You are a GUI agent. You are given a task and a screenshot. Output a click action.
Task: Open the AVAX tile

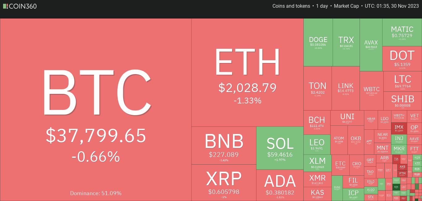click(x=371, y=45)
